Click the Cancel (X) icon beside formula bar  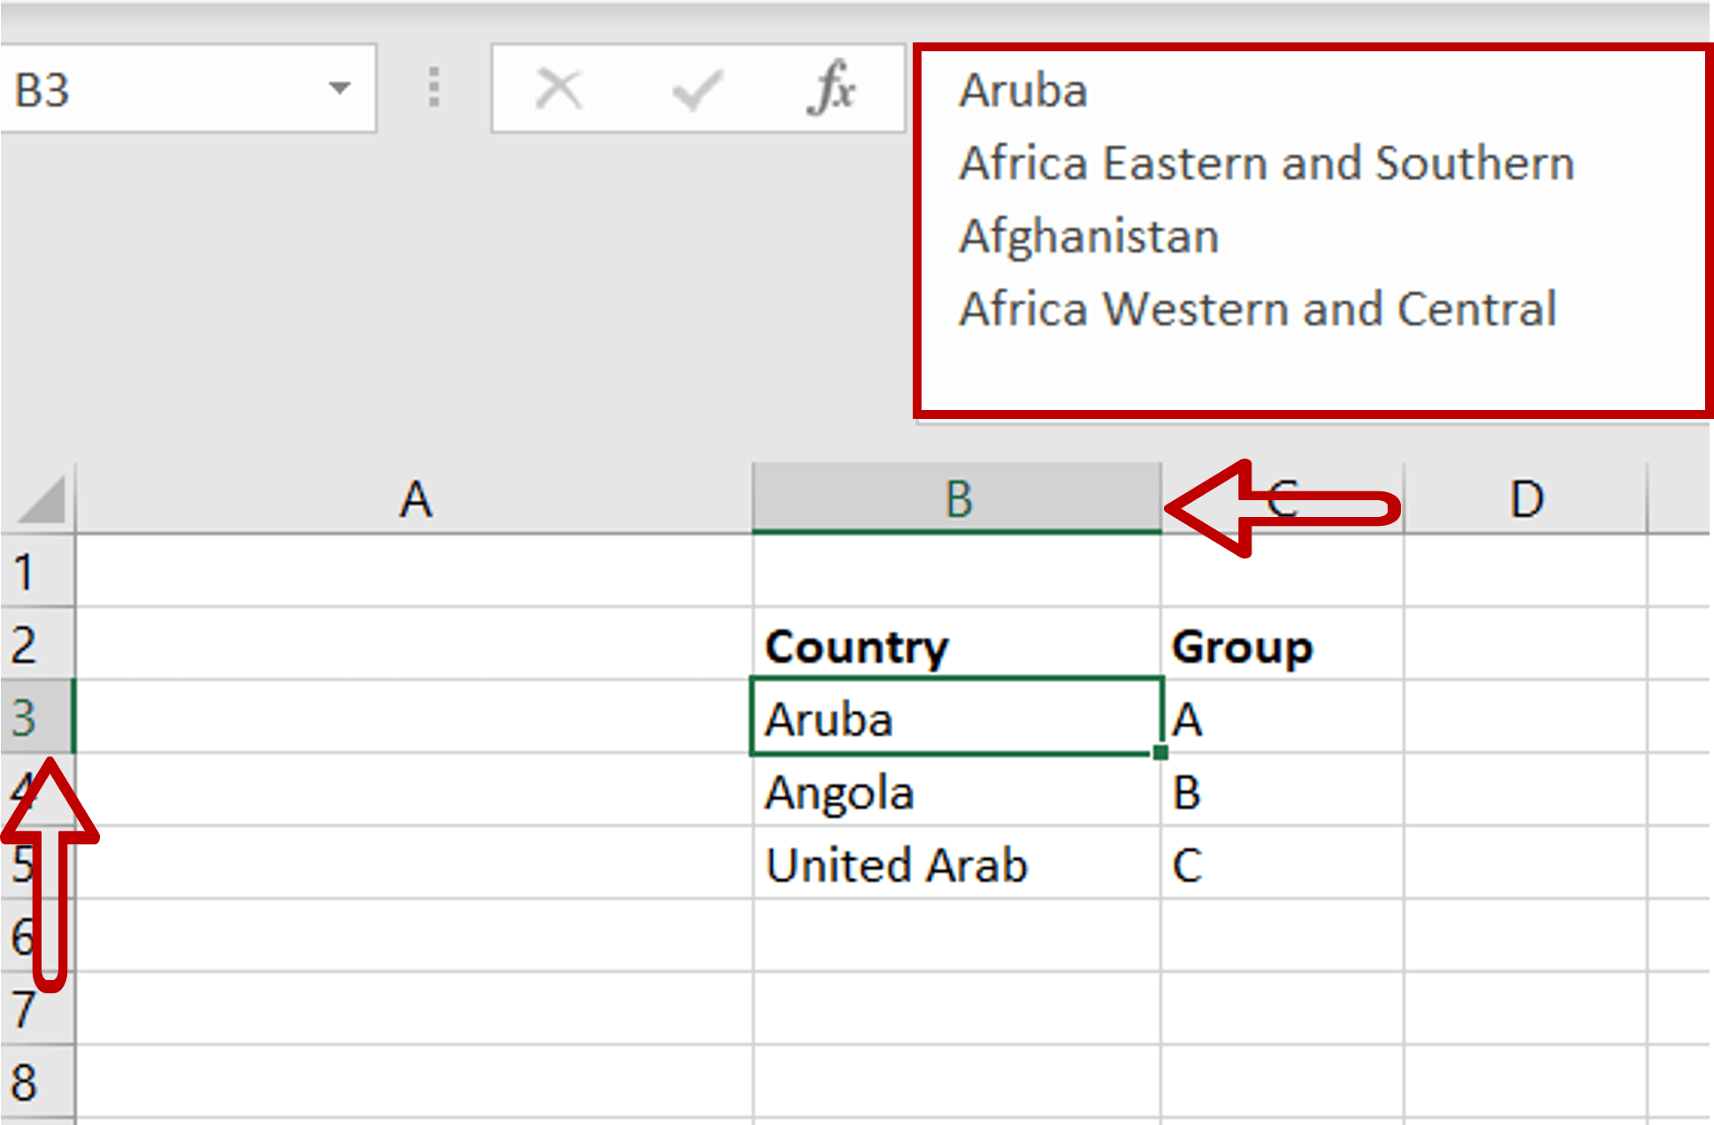(x=557, y=87)
